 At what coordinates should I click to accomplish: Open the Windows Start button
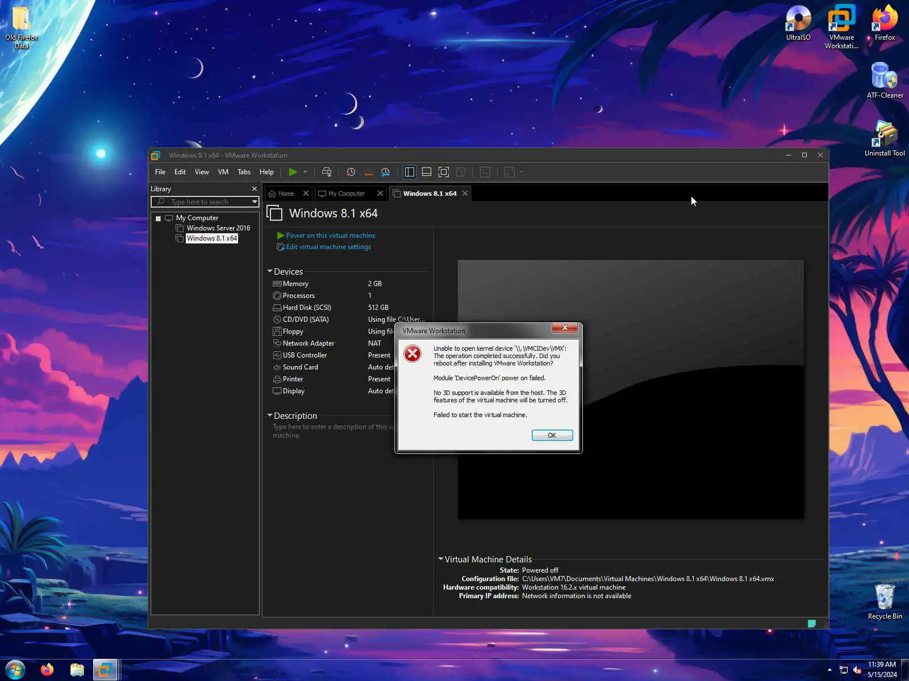click(x=15, y=670)
